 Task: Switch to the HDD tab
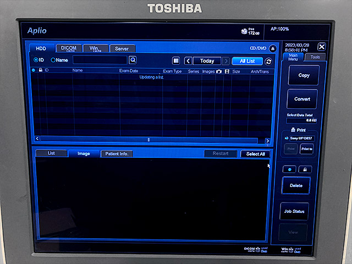pos(41,48)
